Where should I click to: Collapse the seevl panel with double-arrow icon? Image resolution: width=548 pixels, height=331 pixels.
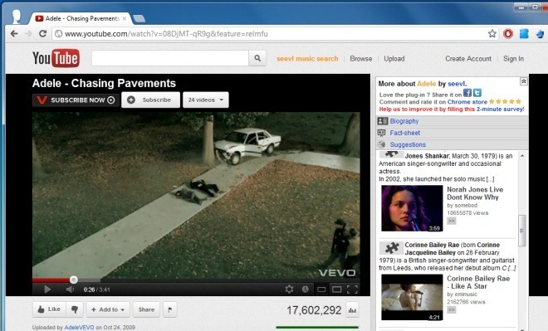click(x=524, y=81)
